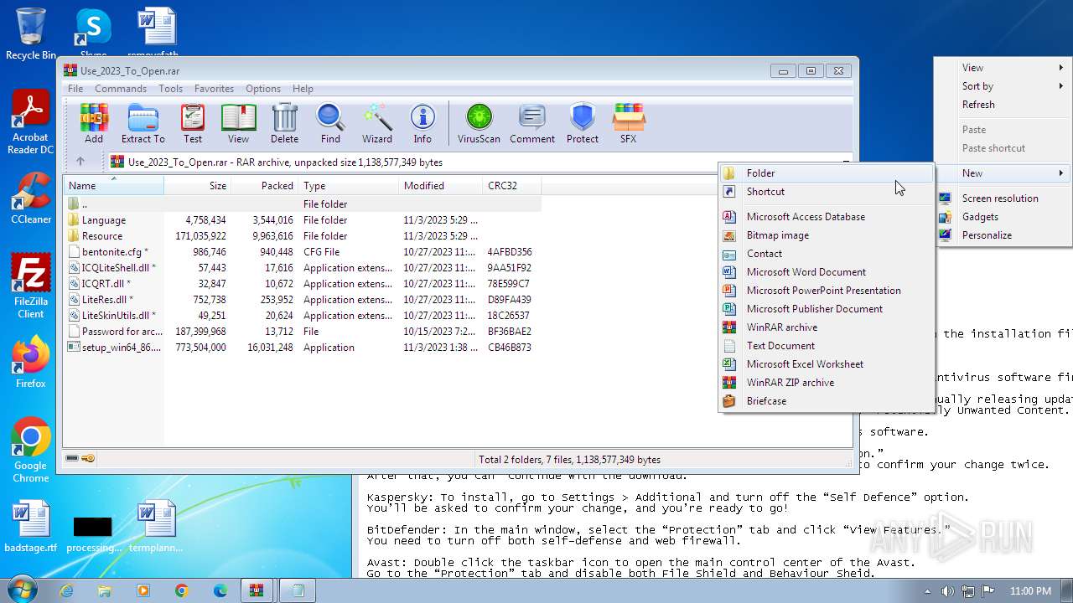Screen dimensions: 1073x603
Task: Go up one level arrow in WinRAR
Action: point(80,162)
